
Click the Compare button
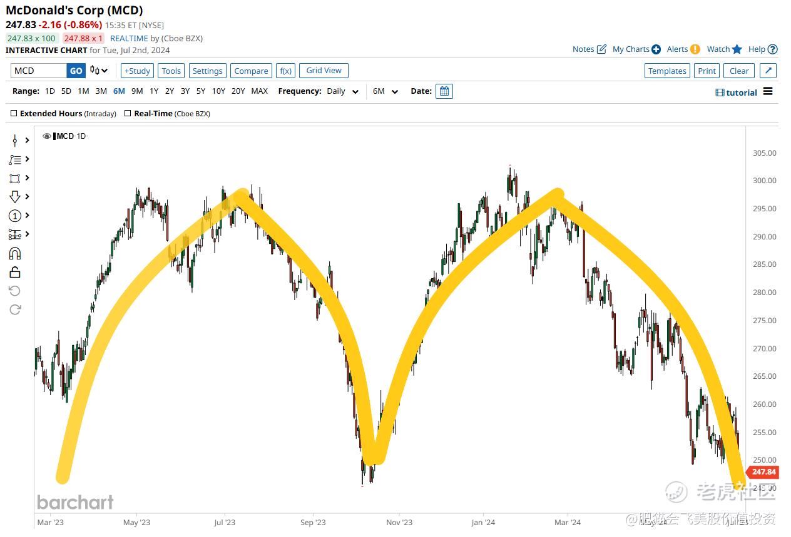tap(251, 71)
